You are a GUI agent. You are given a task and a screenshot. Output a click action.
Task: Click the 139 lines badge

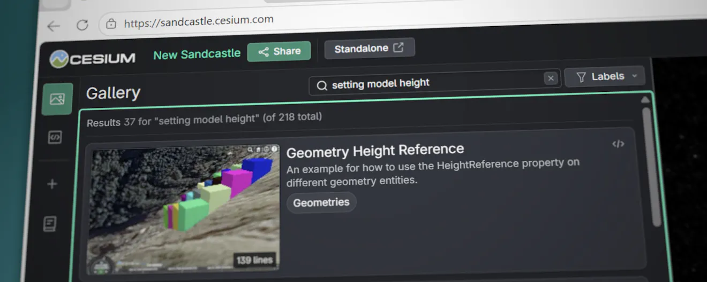(x=255, y=260)
